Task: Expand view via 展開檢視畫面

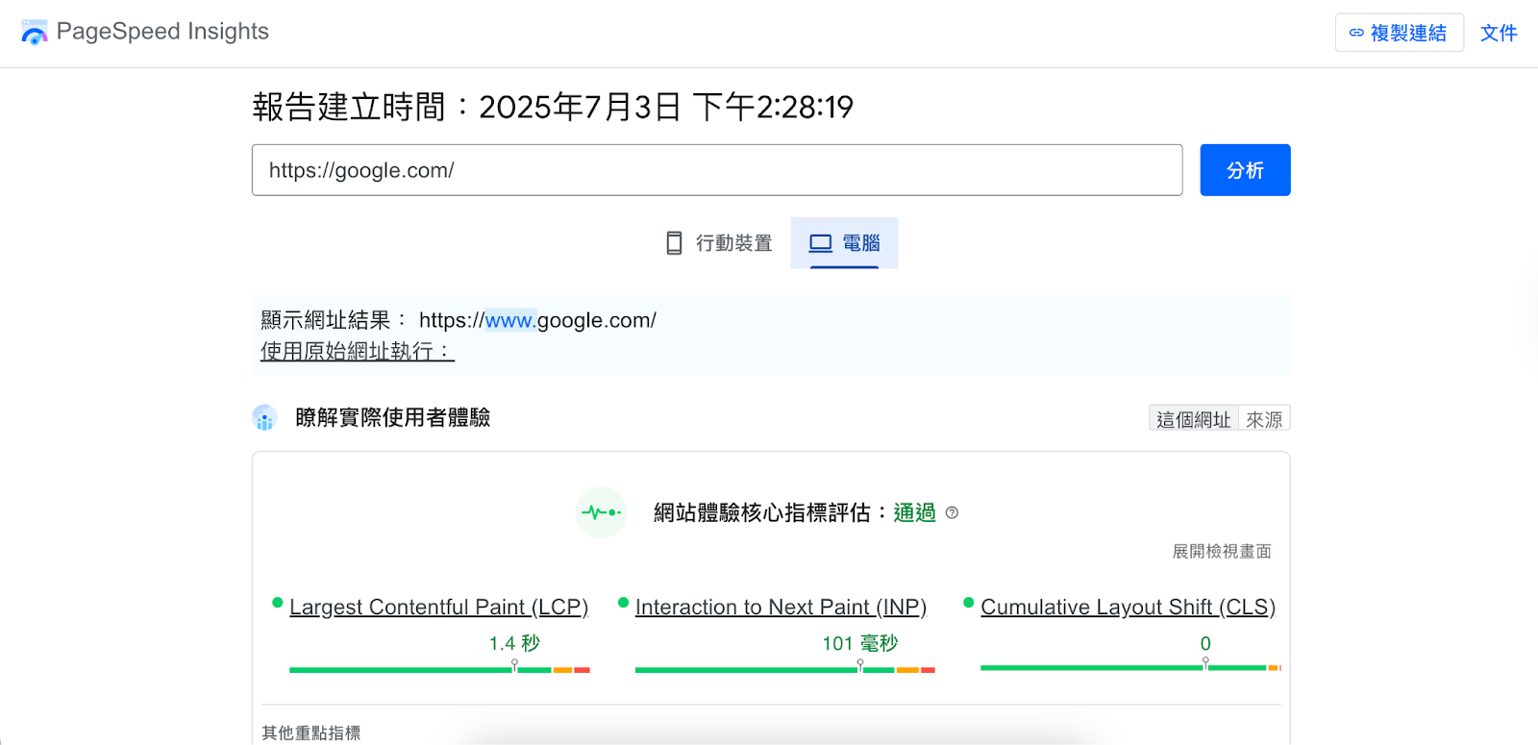Action: pos(1222,551)
